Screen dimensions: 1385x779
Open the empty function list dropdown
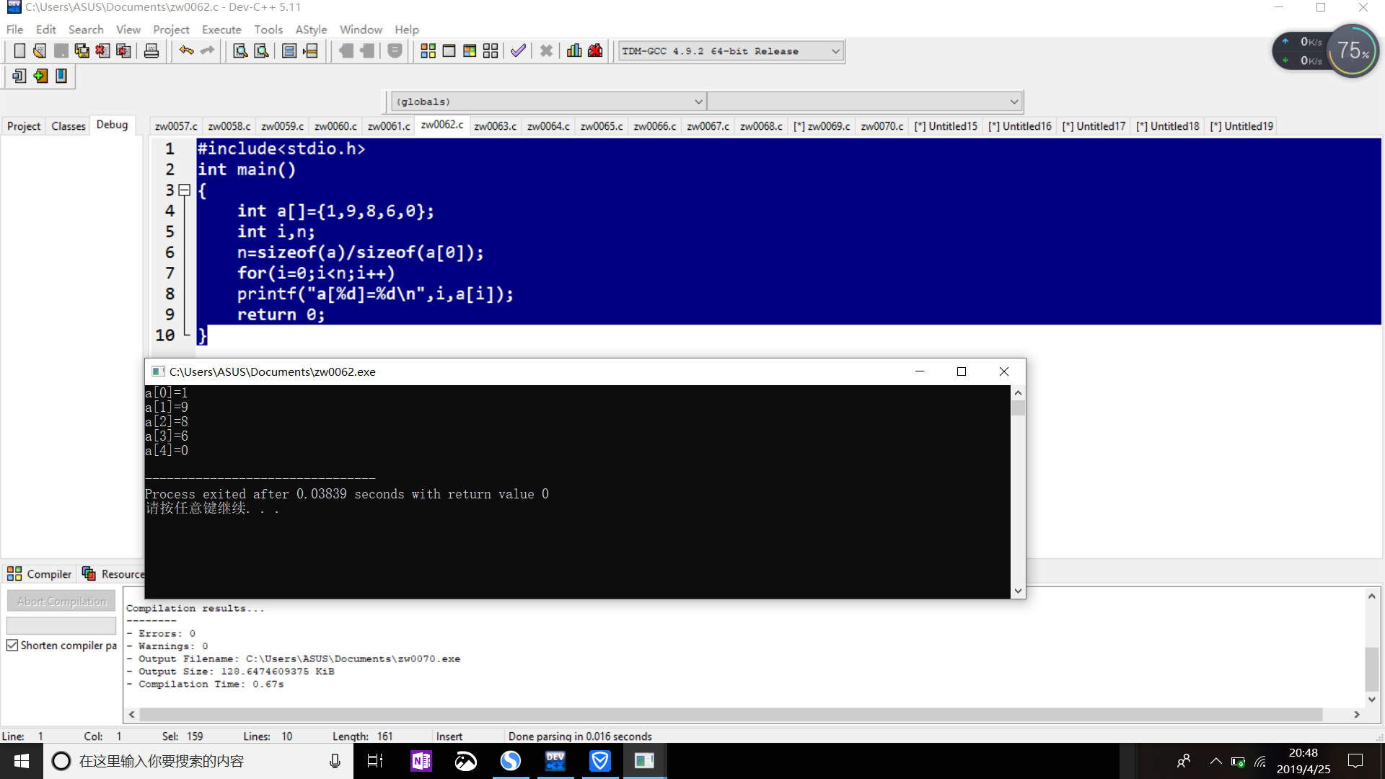point(1014,102)
